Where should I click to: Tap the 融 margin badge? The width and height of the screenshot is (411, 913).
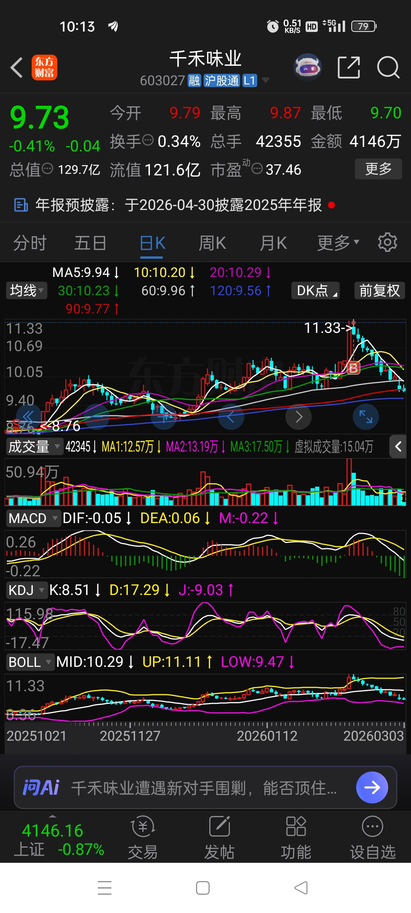(x=194, y=81)
